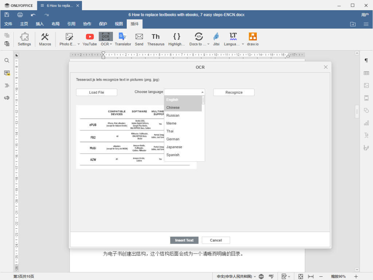Collapse the Choose language dropdown
Image resolution: width=373 pixels, height=280 pixels.
point(202,92)
